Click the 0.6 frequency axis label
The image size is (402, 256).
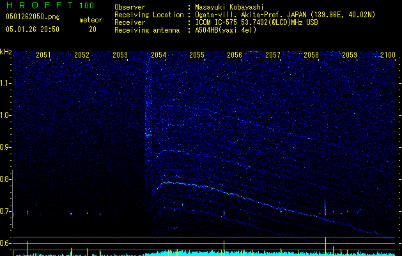(x=5, y=243)
